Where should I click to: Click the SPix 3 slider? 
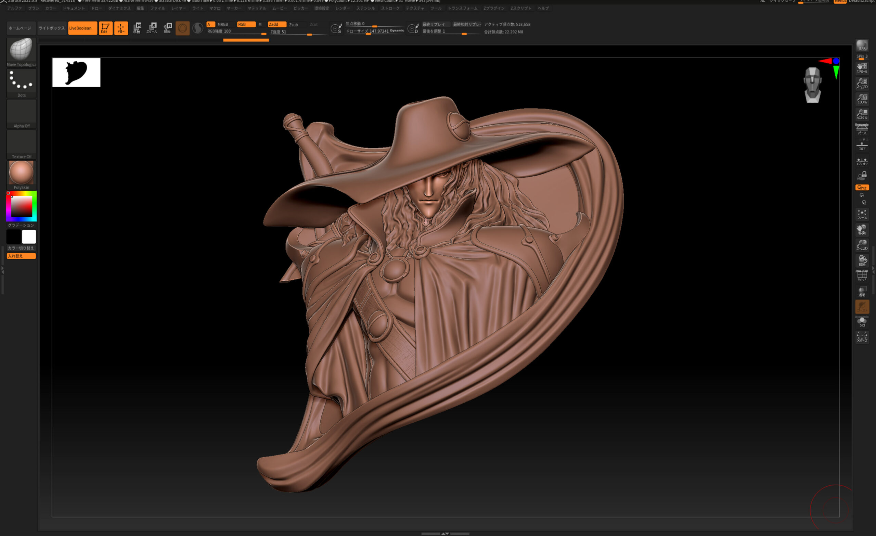[862, 57]
